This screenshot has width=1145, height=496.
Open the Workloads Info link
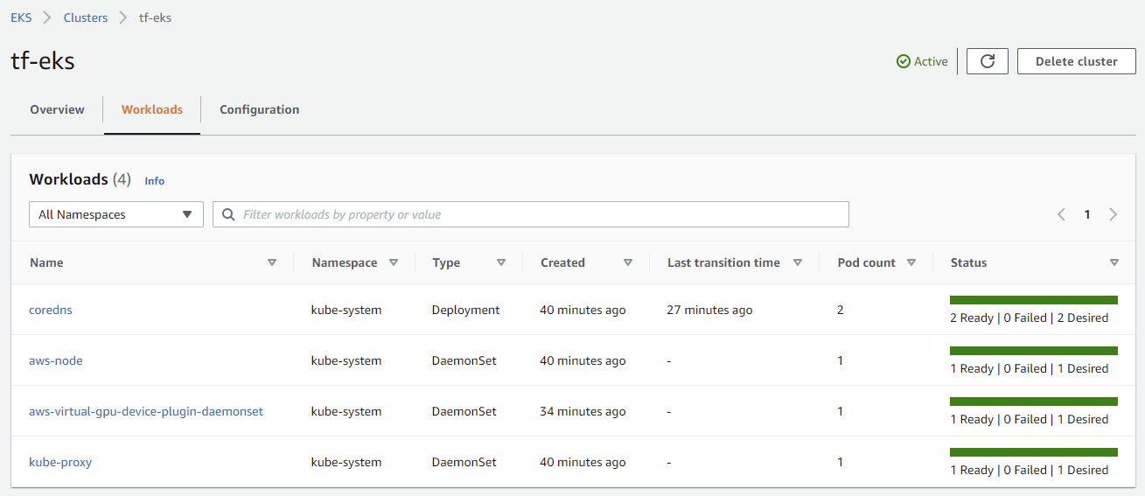click(155, 181)
